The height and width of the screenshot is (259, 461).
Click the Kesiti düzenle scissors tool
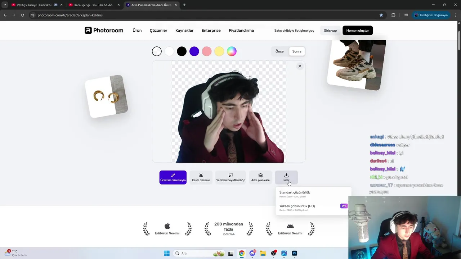click(201, 177)
